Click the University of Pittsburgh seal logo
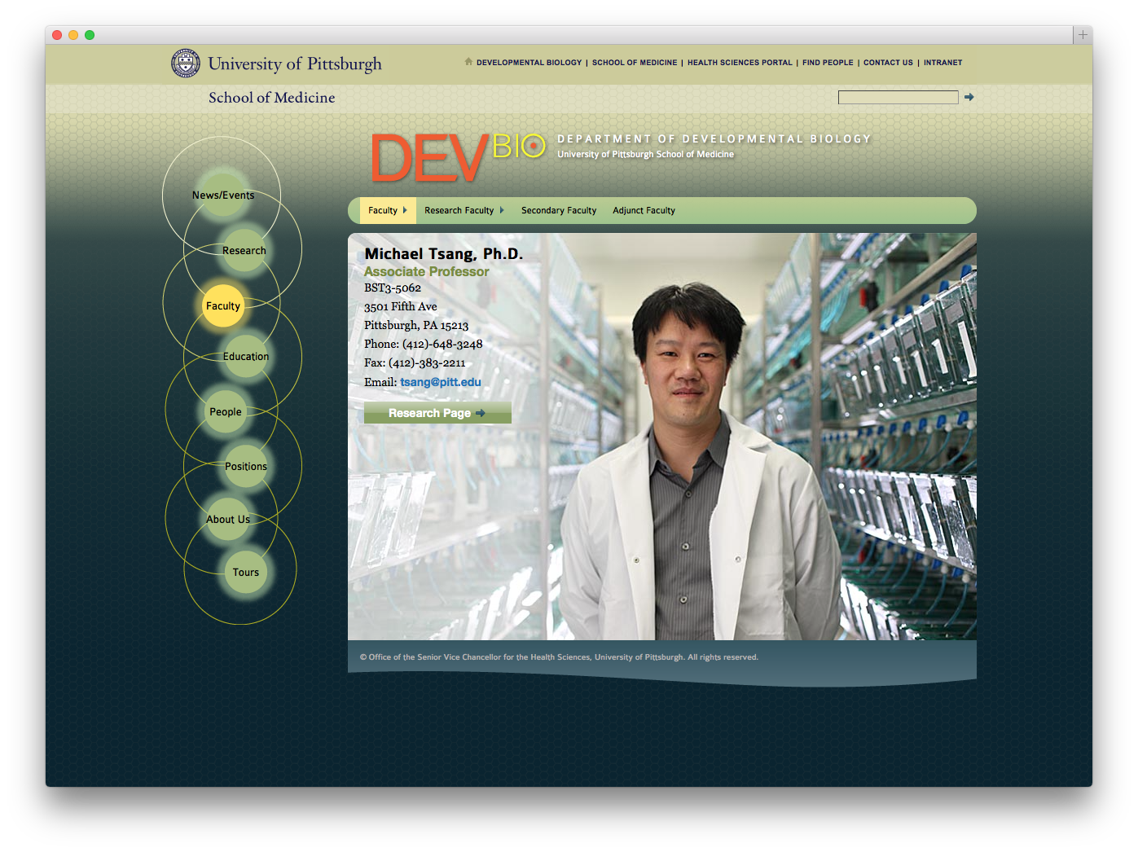Screen dimensions: 1138x852 point(186,64)
